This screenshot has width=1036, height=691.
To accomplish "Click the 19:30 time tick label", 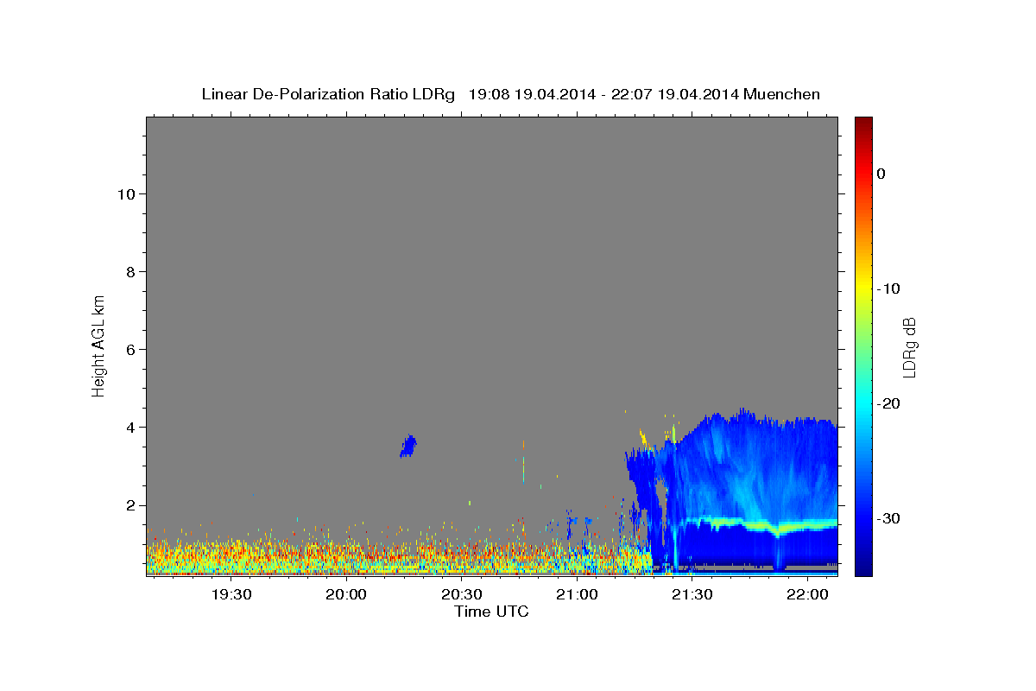I will [x=231, y=595].
